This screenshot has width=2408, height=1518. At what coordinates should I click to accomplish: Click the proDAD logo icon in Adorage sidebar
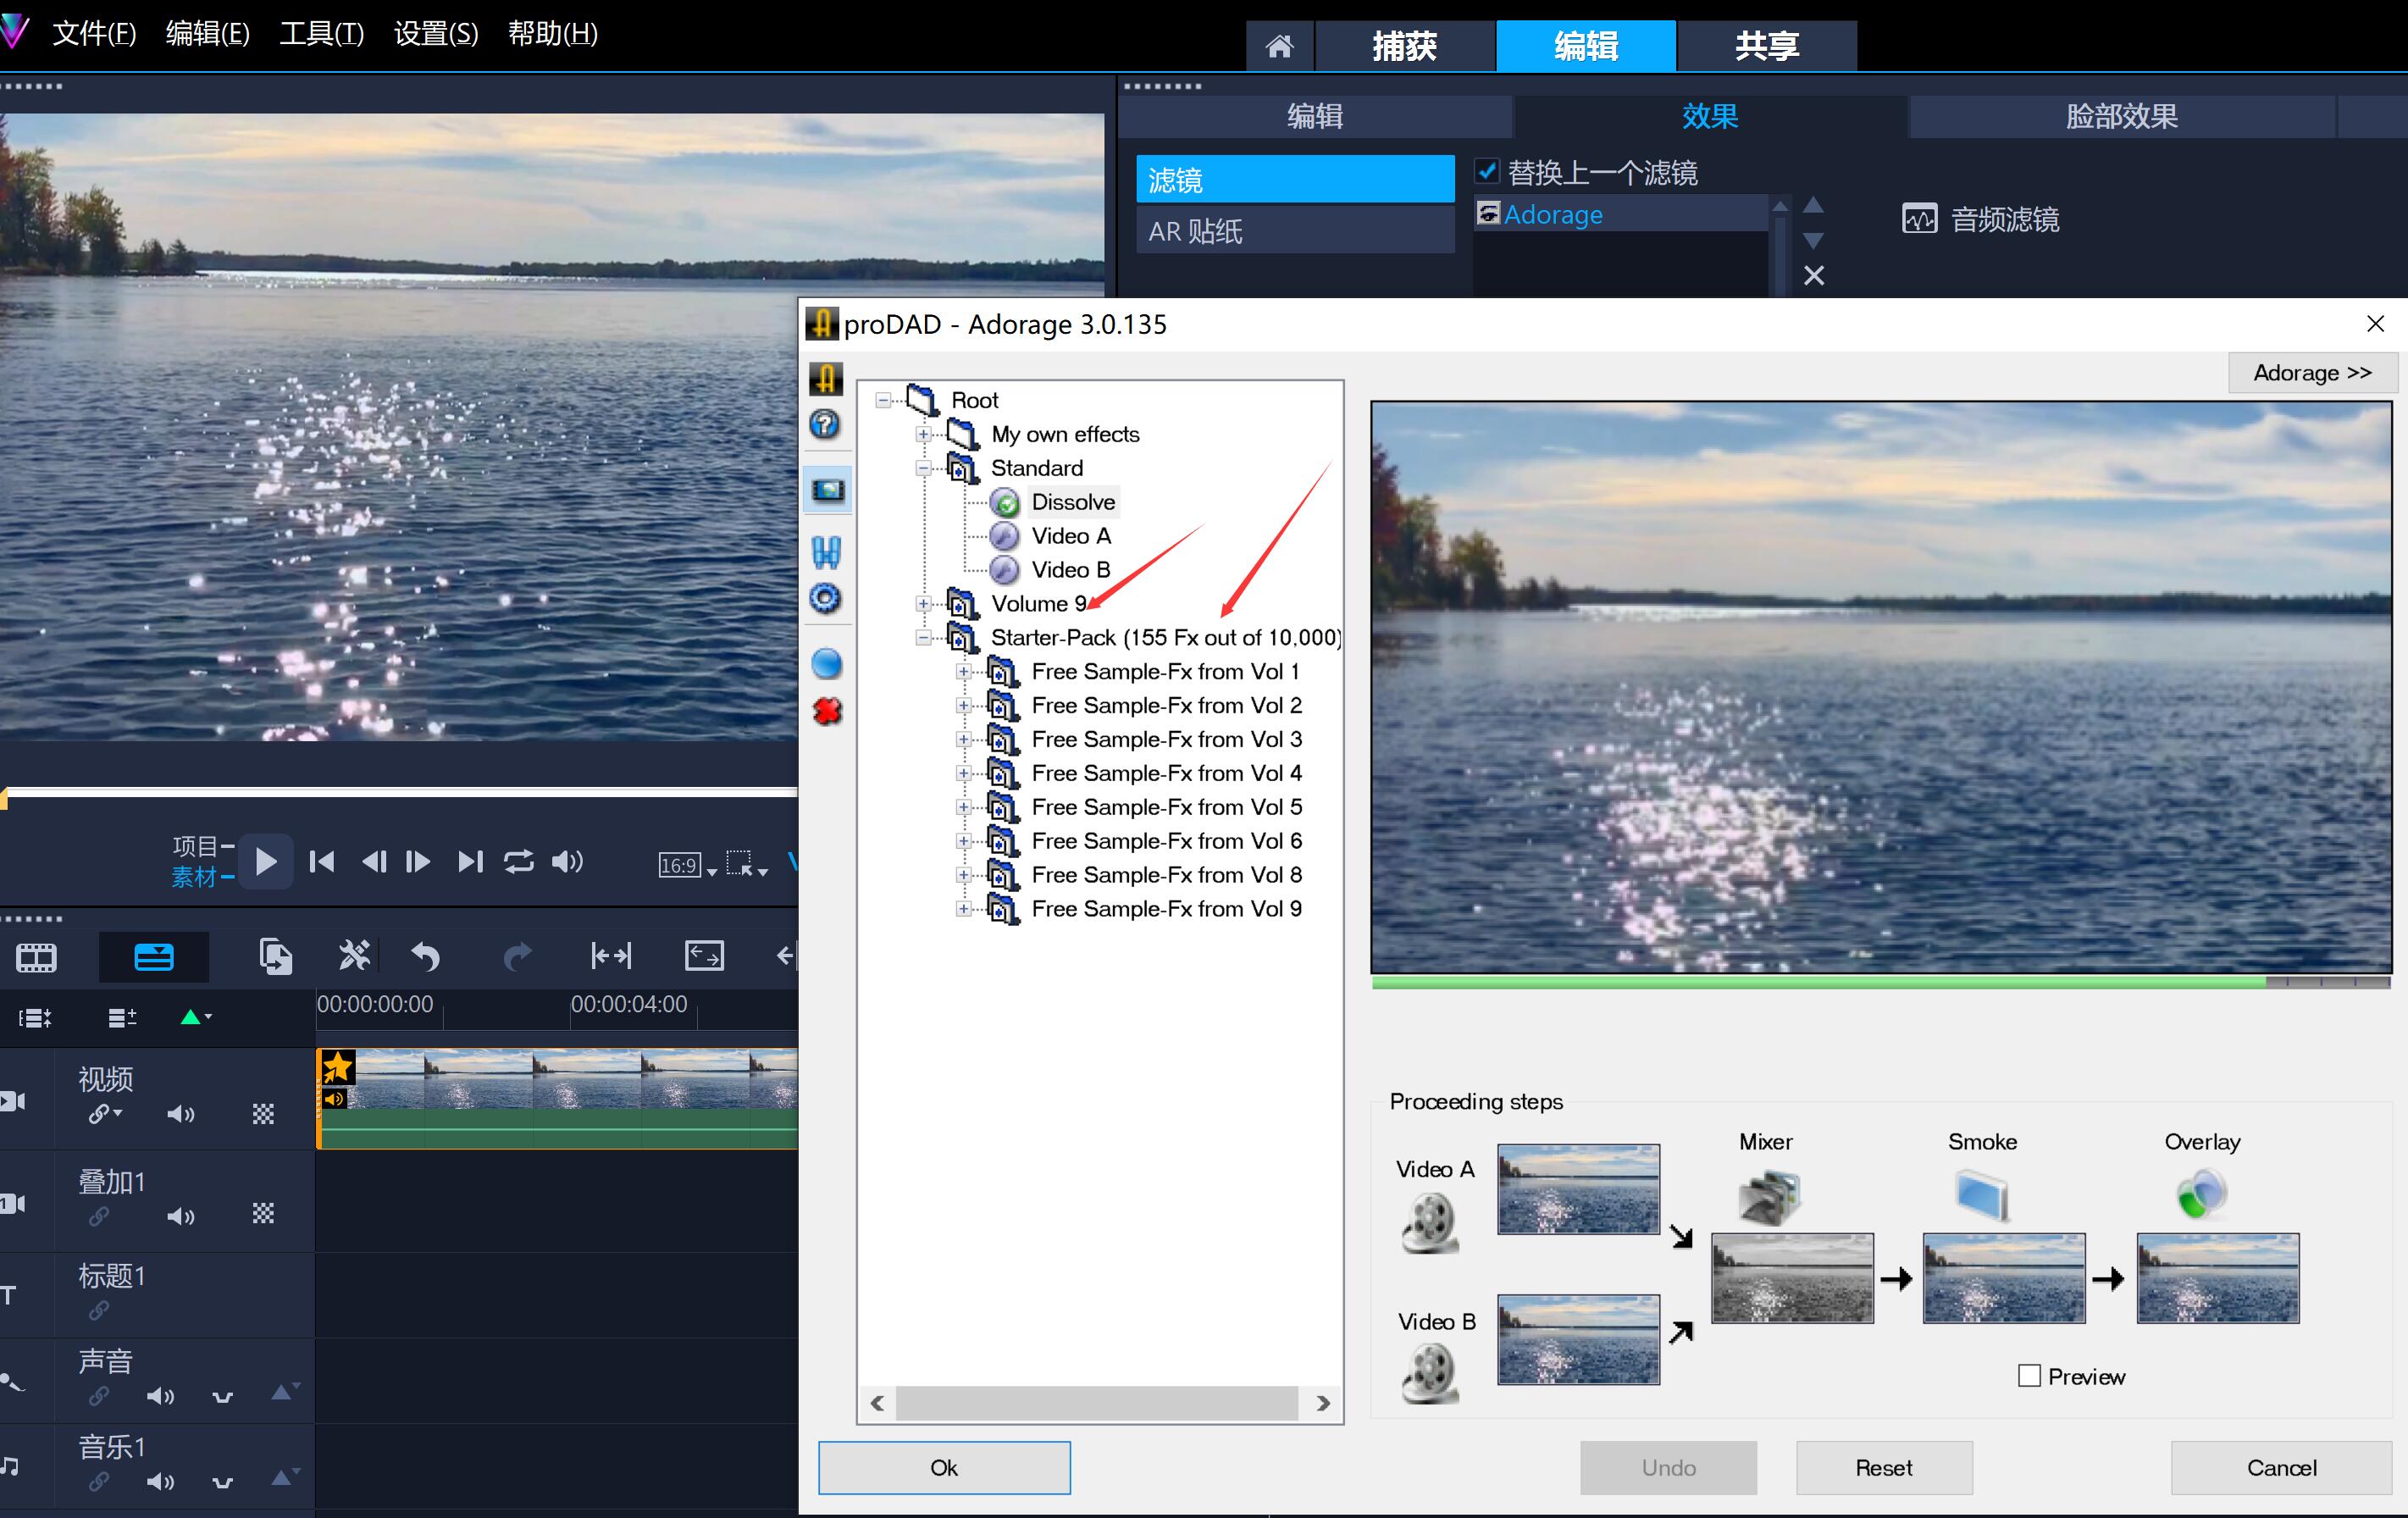826,378
